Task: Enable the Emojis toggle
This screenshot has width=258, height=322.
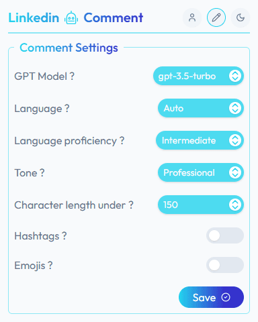Action: 225,265
